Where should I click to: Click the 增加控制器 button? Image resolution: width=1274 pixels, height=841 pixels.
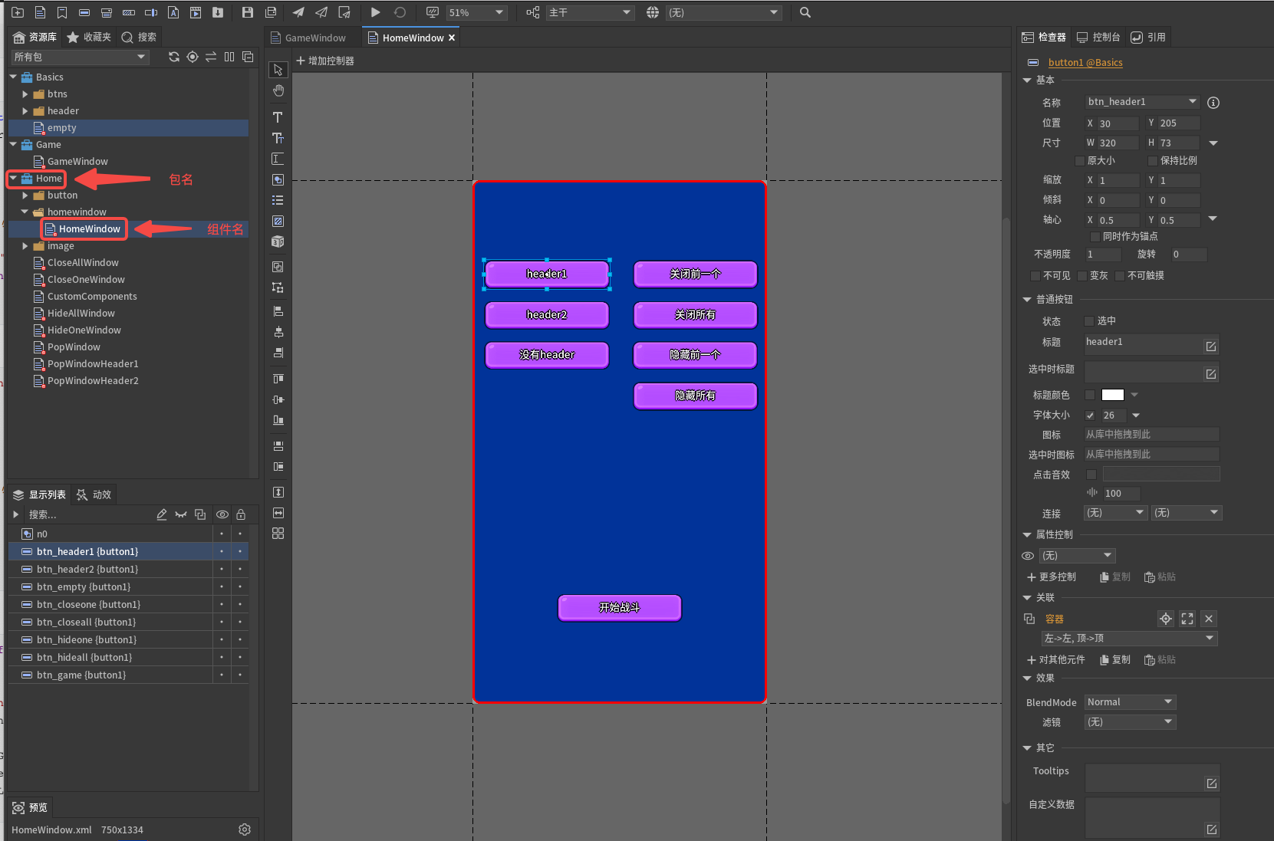click(325, 61)
